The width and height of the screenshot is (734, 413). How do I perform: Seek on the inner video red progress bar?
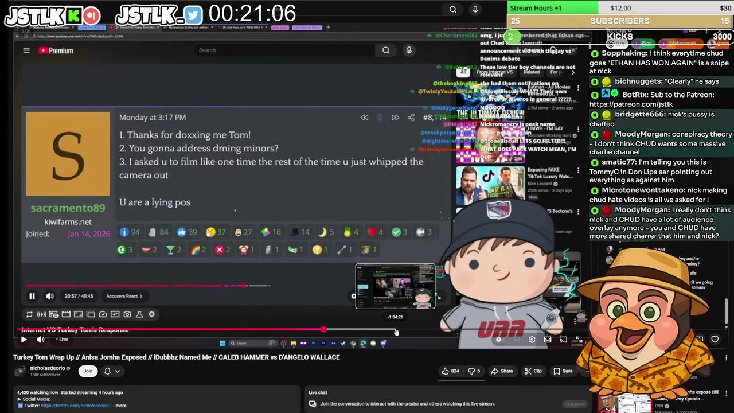coord(146,285)
